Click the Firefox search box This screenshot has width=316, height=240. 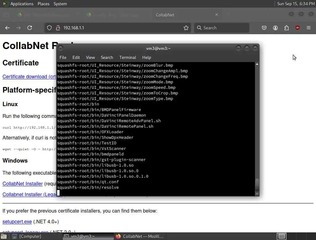(x=222, y=28)
